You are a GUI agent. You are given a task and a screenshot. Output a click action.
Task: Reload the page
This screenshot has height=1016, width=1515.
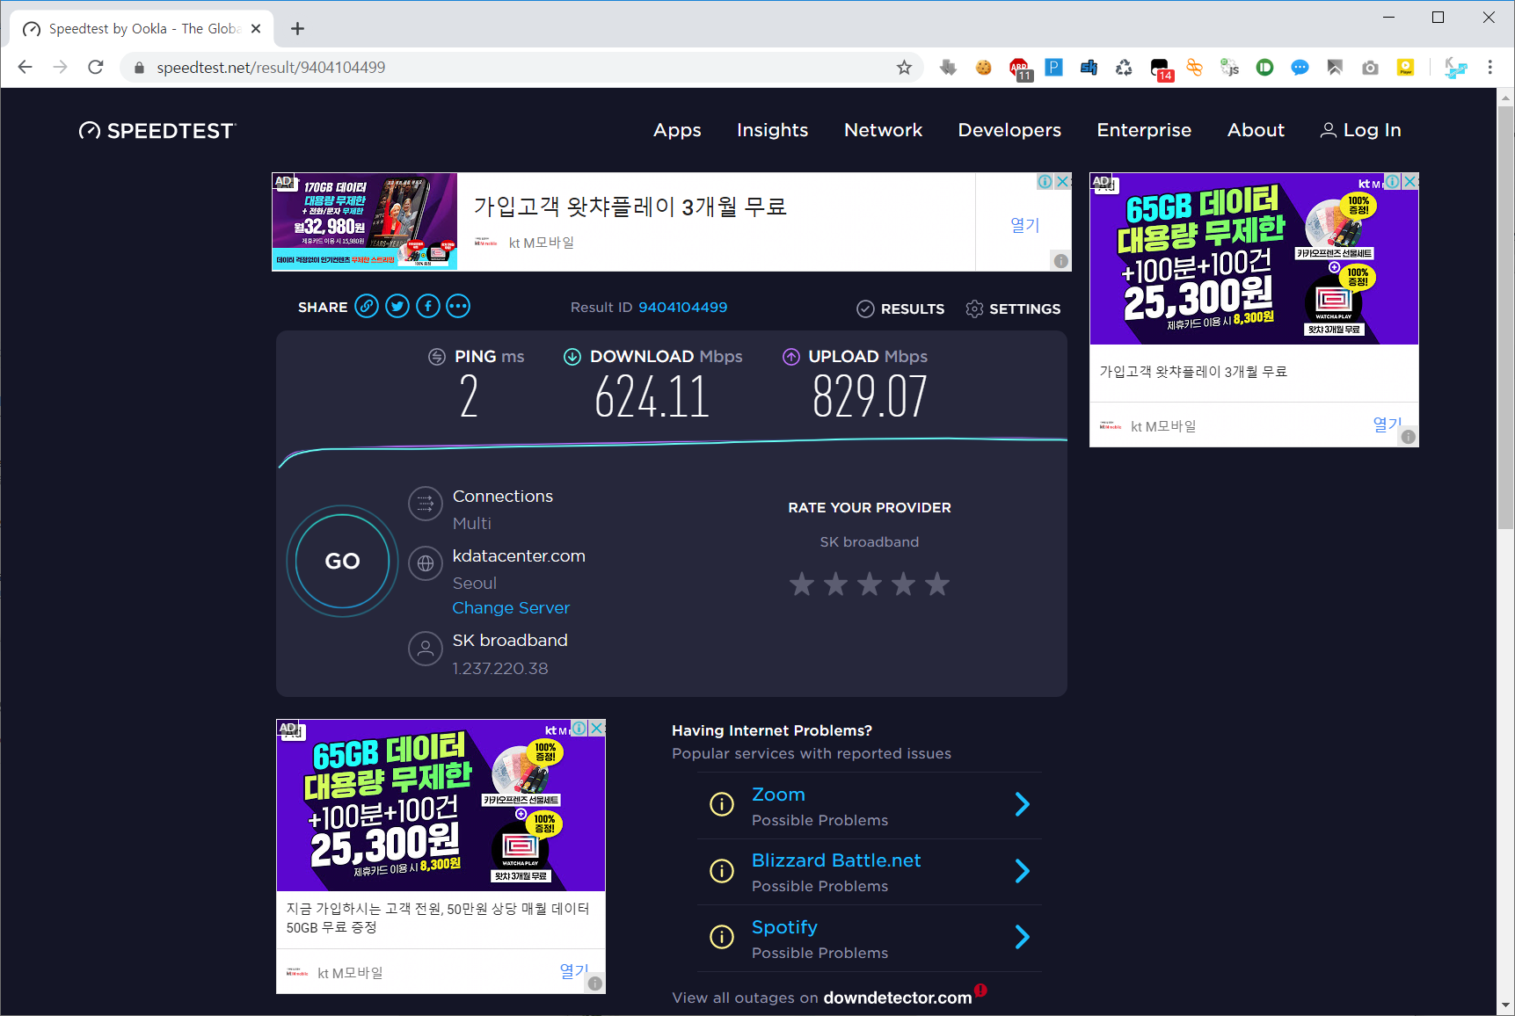(x=96, y=68)
